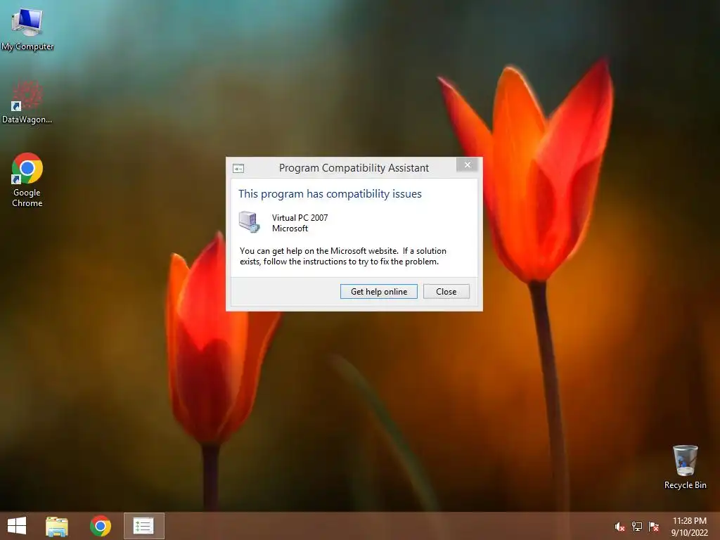Open the network tray icon
Viewport: 720px width, 540px height.
(x=637, y=527)
